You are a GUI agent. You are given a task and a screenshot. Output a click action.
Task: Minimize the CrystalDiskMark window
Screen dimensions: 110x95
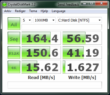85,3
